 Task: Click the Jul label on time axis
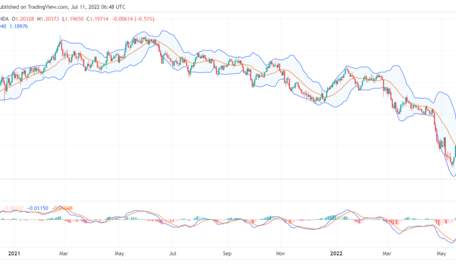point(172,253)
